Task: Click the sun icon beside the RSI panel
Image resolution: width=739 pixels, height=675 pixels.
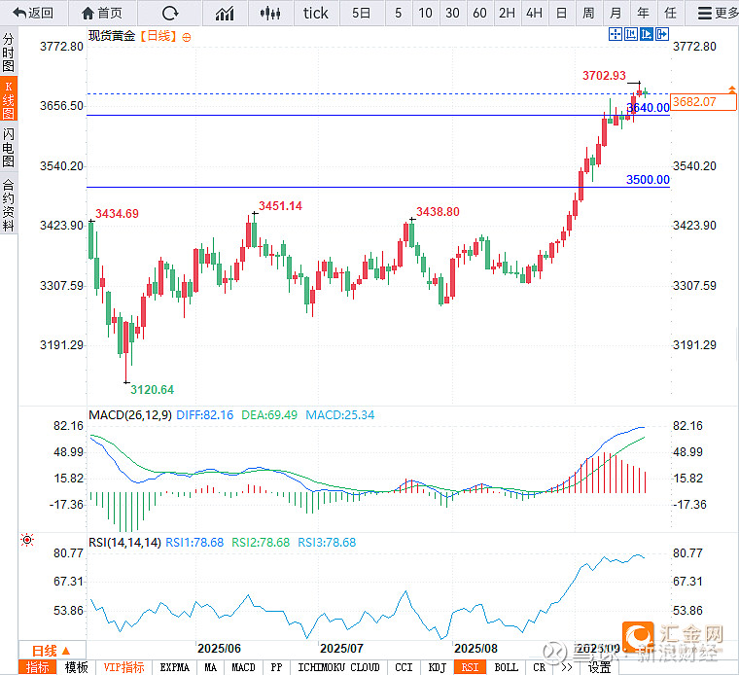Action: 26,540
